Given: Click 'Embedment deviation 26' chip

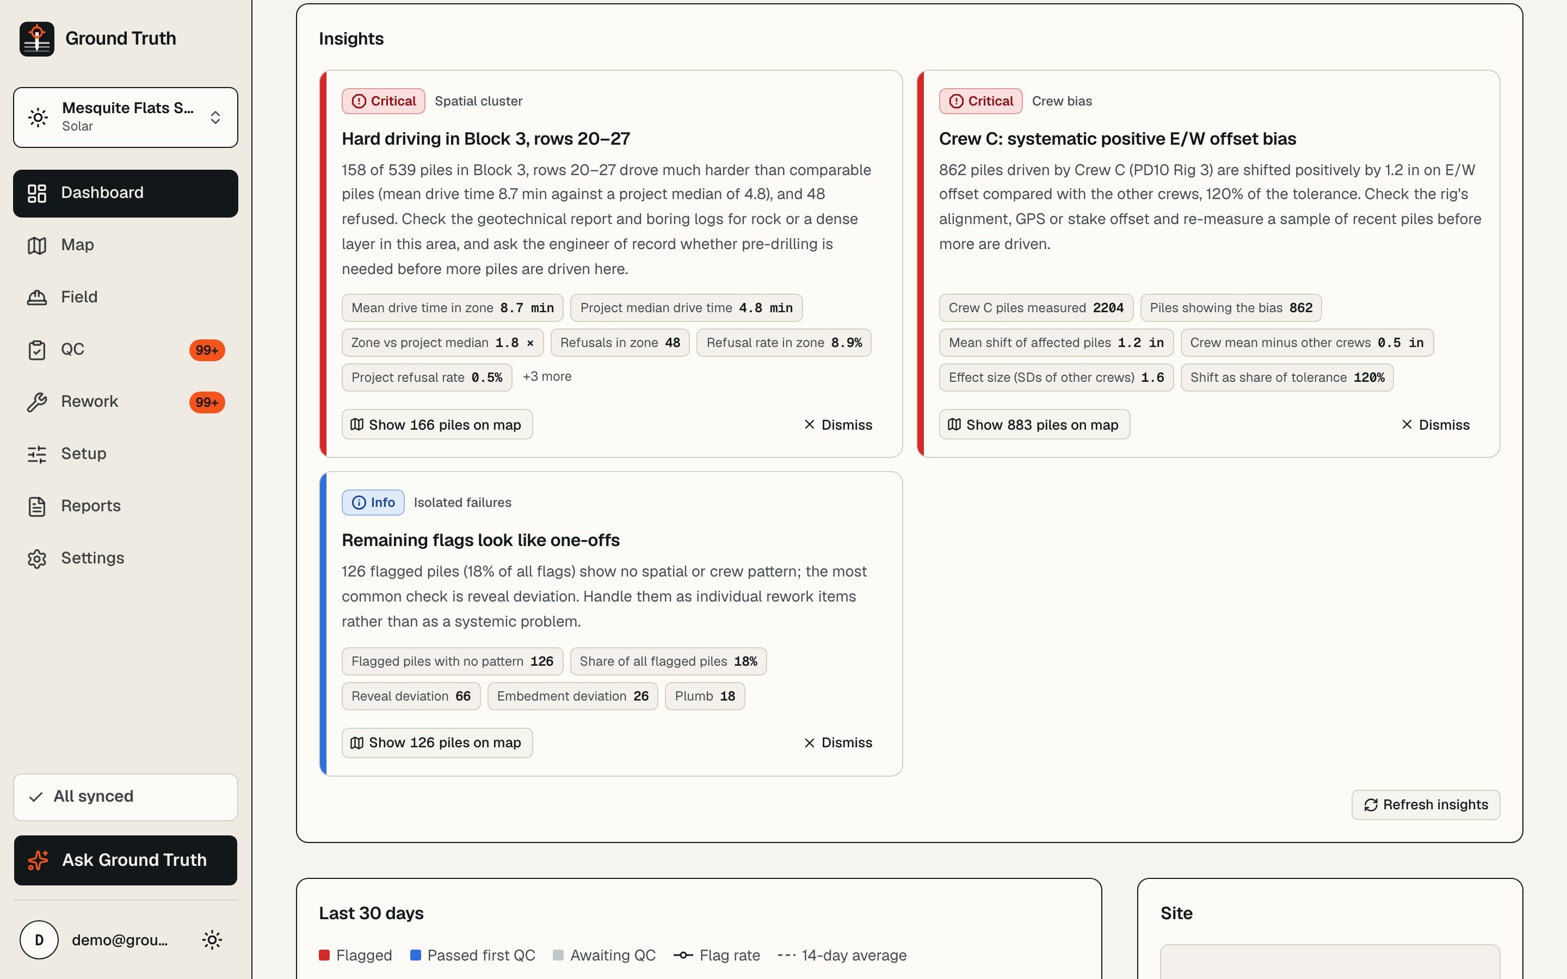Looking at the screenshot, I should coord(573,696).
